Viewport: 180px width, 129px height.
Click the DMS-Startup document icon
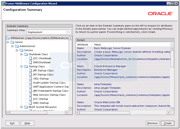[x=30, y=103]
